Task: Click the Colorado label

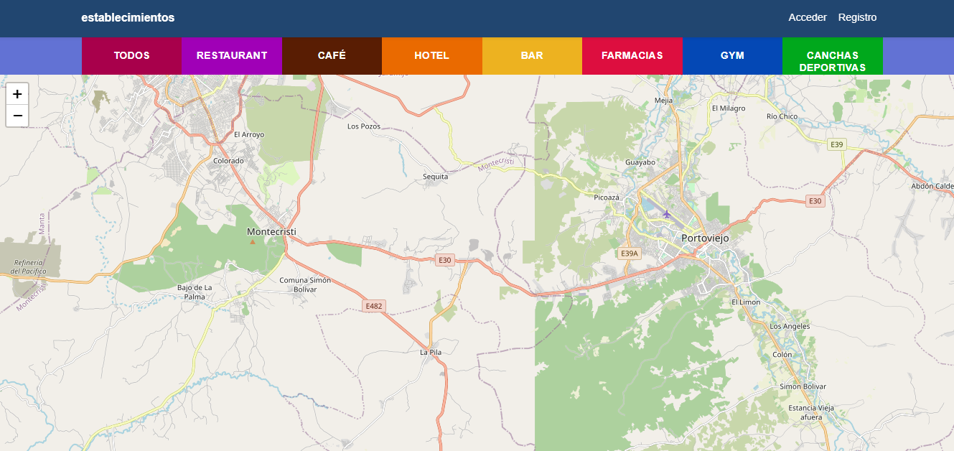Action: coord(228,161)
